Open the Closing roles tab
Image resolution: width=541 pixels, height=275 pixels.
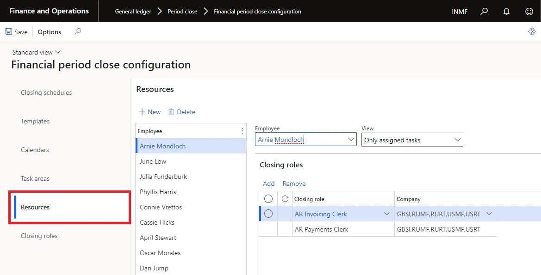click(x=39, y=236)
